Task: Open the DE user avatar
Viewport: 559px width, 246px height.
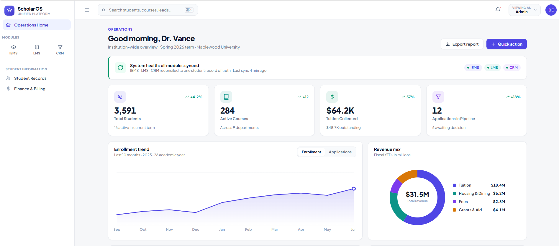Action: tap(551, 10)
